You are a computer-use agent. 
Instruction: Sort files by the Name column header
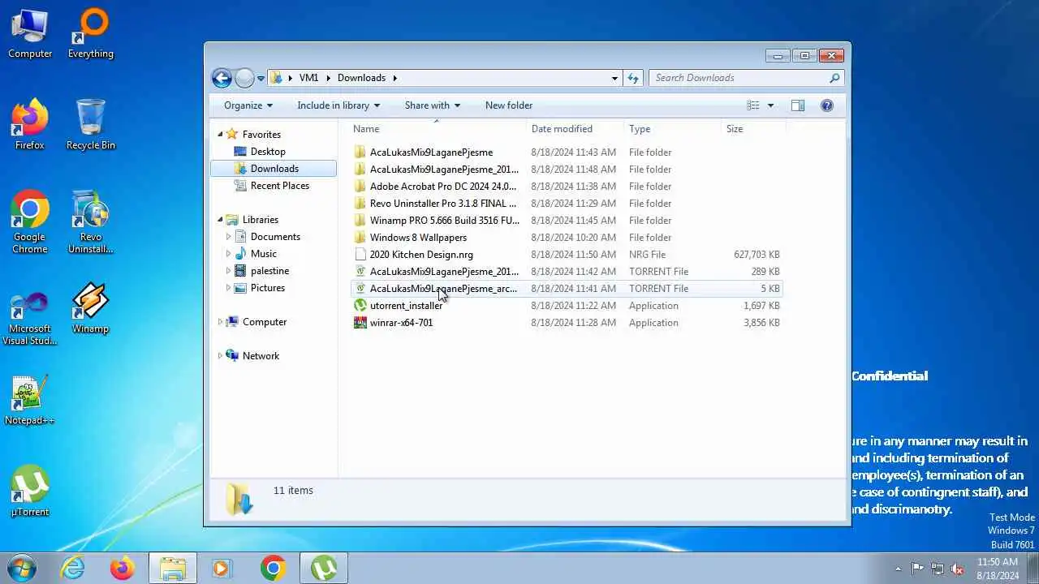click(438, 129)
